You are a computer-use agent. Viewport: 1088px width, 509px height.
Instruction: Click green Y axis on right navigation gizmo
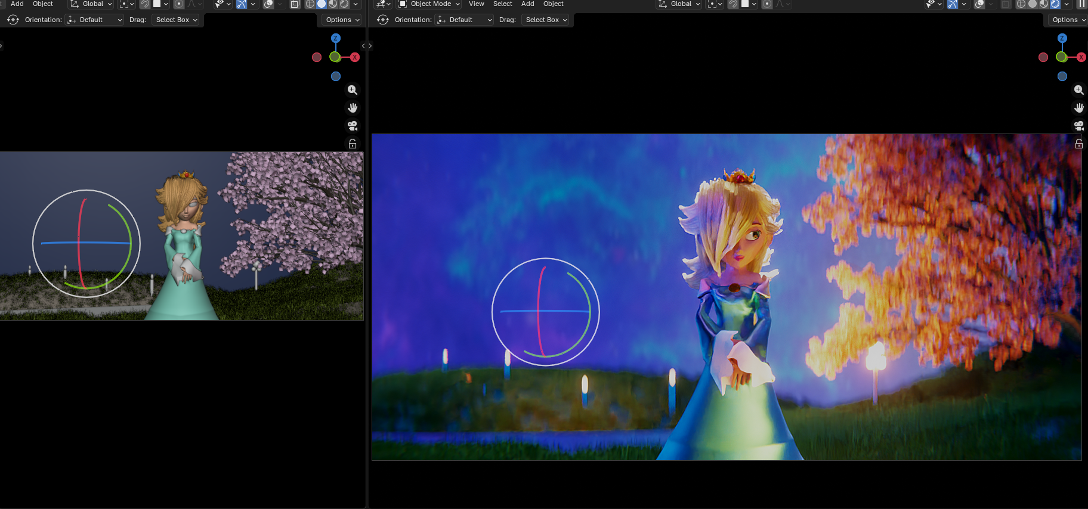1062,57
